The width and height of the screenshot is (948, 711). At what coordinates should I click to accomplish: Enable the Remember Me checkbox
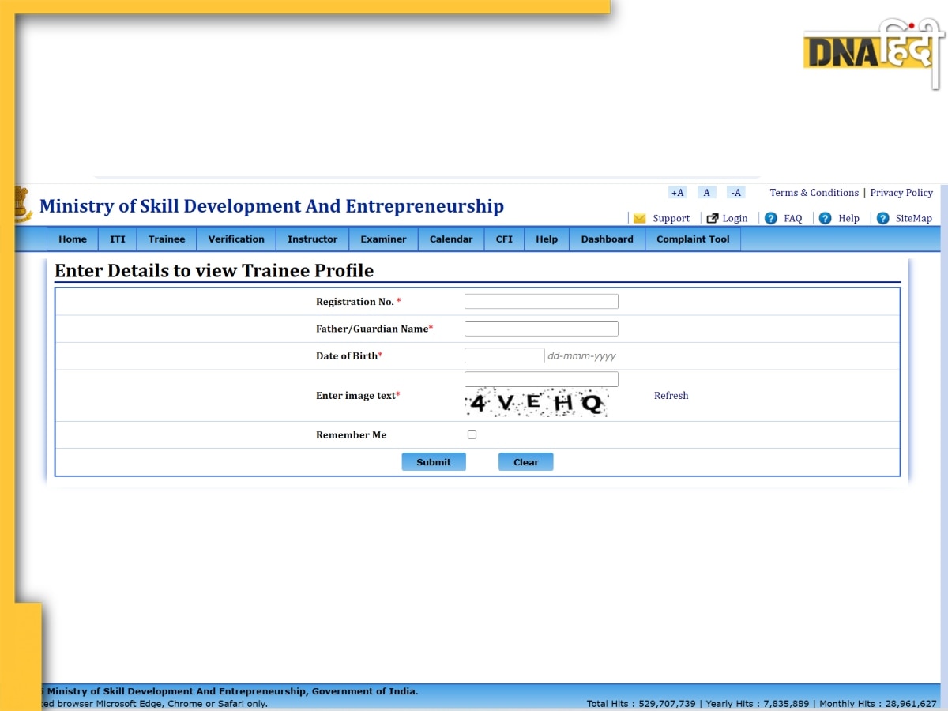[x=472, y=434]
